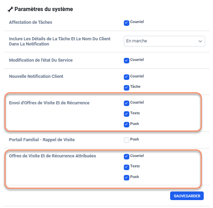Click the Portail Familial - Rappel de Visite label

click(x=42, y=140)
